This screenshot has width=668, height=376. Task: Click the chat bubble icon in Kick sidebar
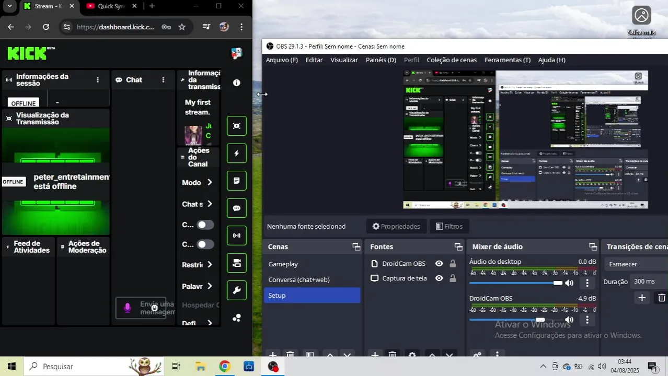click(237, 208)
